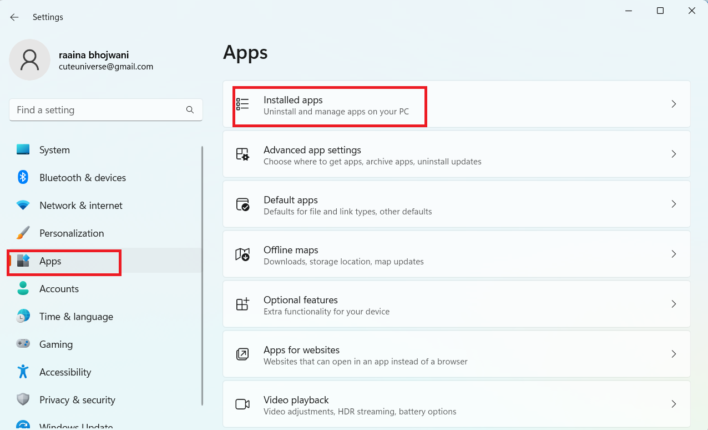Click the Personalization paintbrush icon
The height and width of the screenshot is (430, 708).
pos(23,233)
